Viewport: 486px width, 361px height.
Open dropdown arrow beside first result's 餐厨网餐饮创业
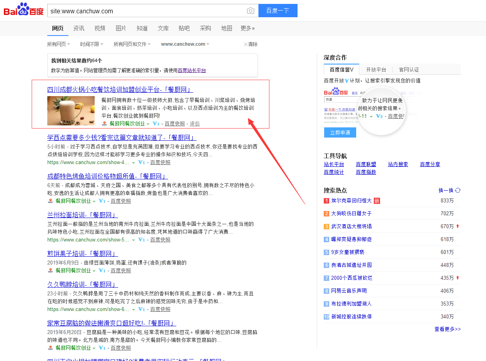click(148, 124)
